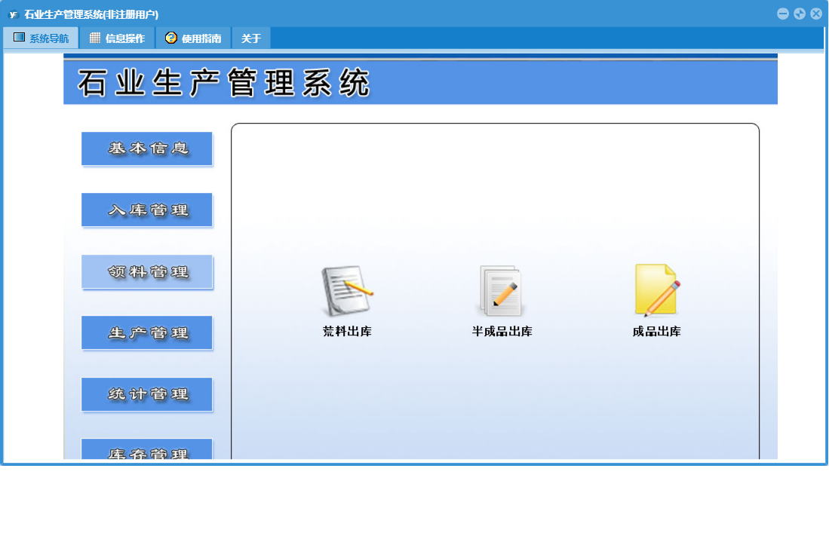
Task: Select the 领料管理 sidebar button
Action: 147,272
